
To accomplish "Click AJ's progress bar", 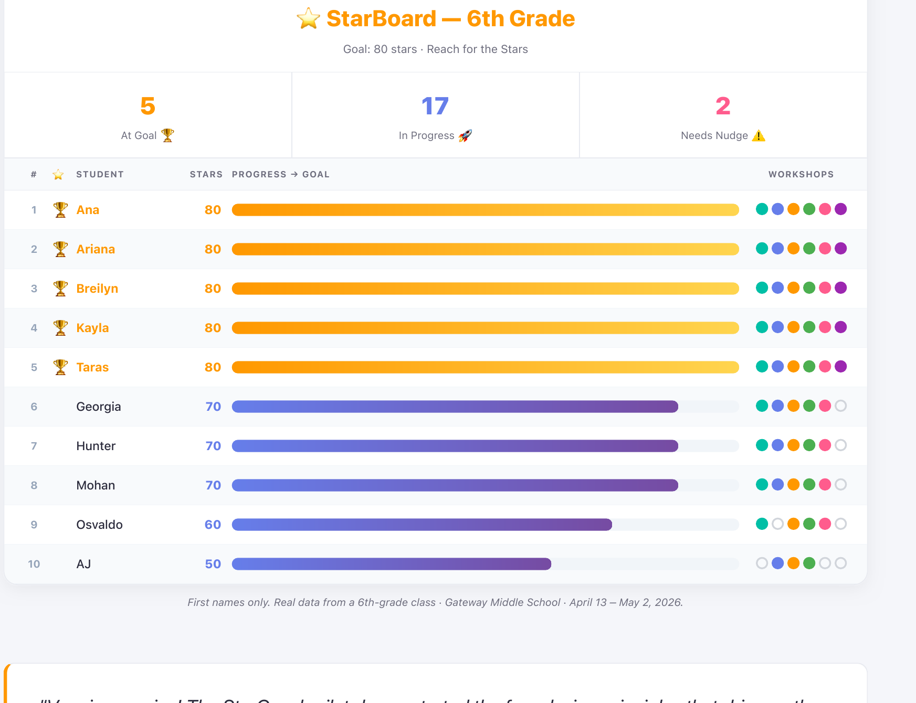I will 486,564.
